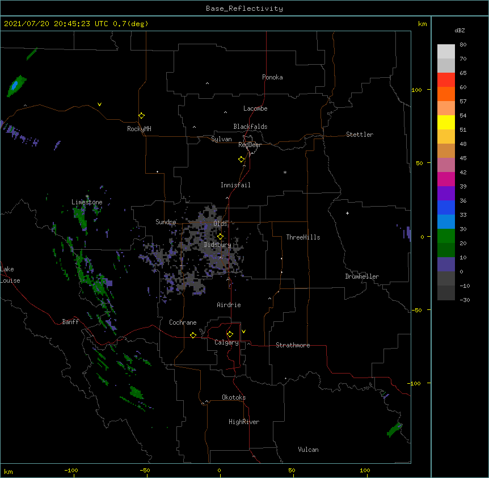This screenshot has height=478, width=489.
Task: Click the Base_Reflectivity title
Action: tap(244, 9)
